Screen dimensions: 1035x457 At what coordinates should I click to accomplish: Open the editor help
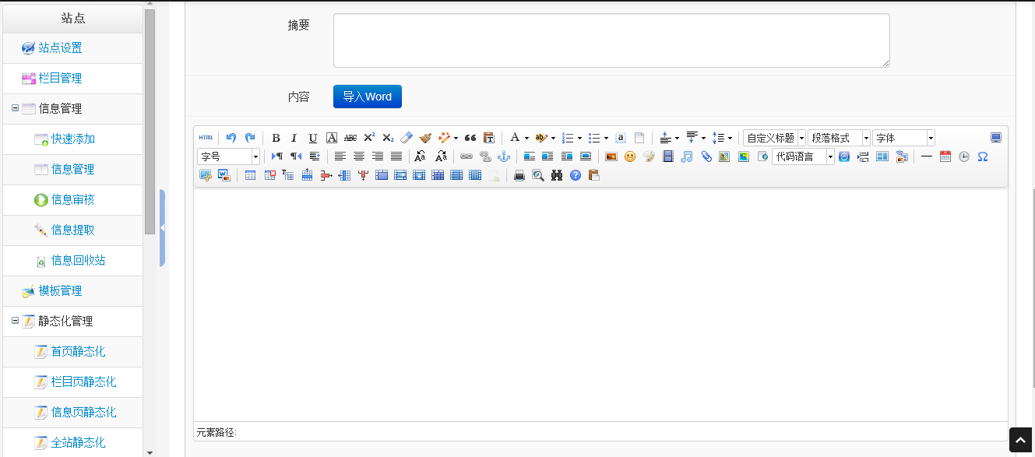coord(576,175)
